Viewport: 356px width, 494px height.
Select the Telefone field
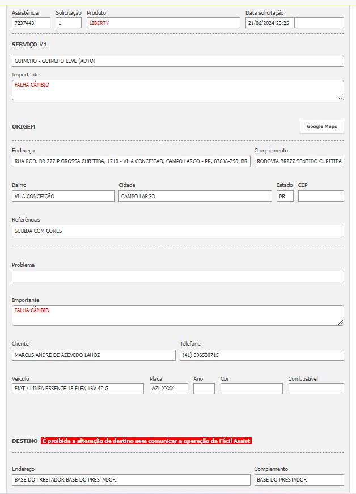(261, 355)
